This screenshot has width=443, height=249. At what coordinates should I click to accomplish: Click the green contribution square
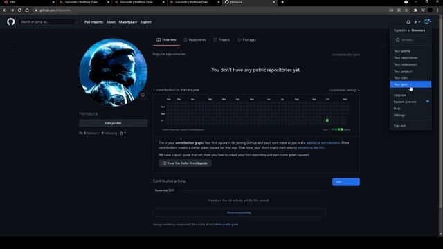[x=327, y=120]
